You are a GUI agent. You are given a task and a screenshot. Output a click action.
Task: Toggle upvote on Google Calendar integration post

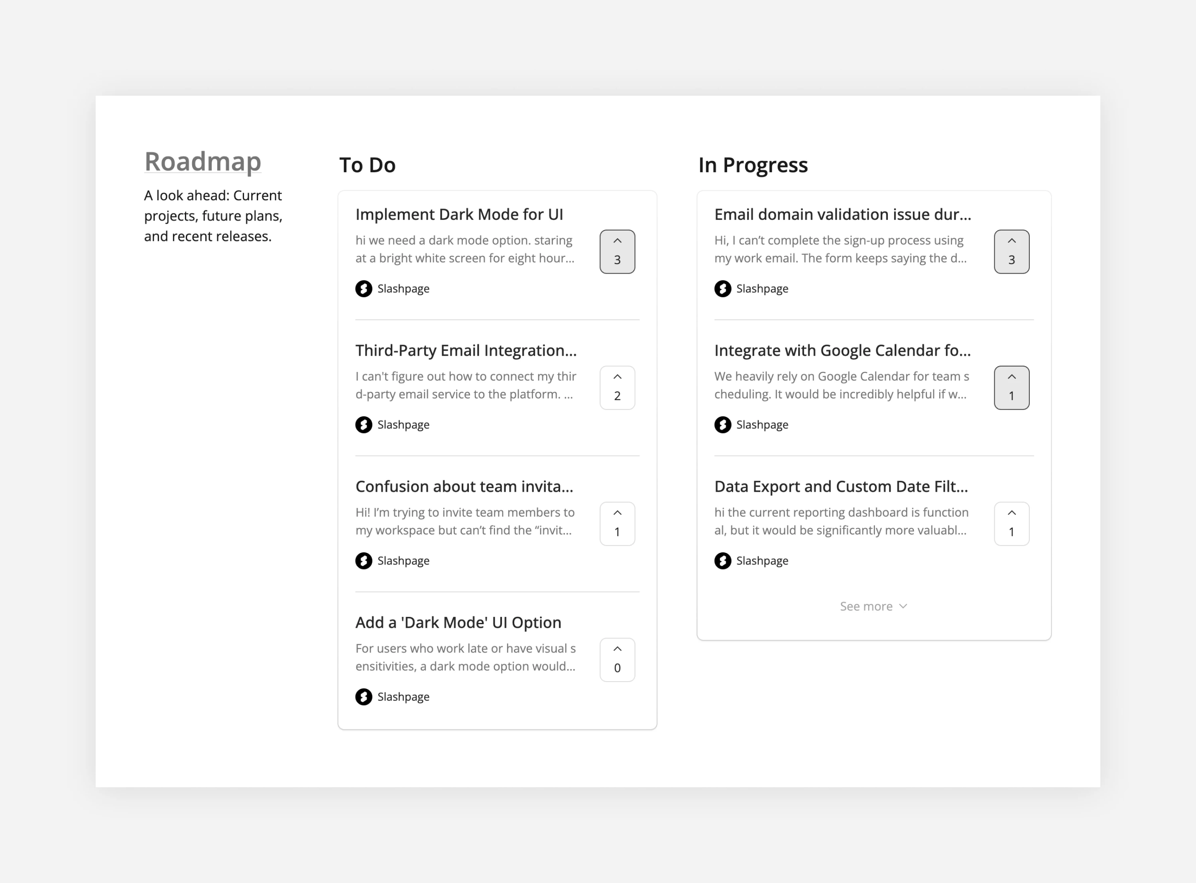tap(1011, 388)
